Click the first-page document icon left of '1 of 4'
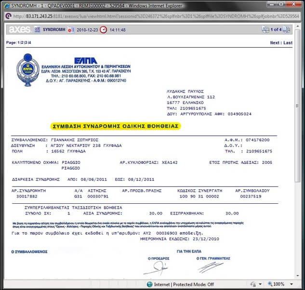The width and height of the screenshot is (305, 290). pos(265,29)
